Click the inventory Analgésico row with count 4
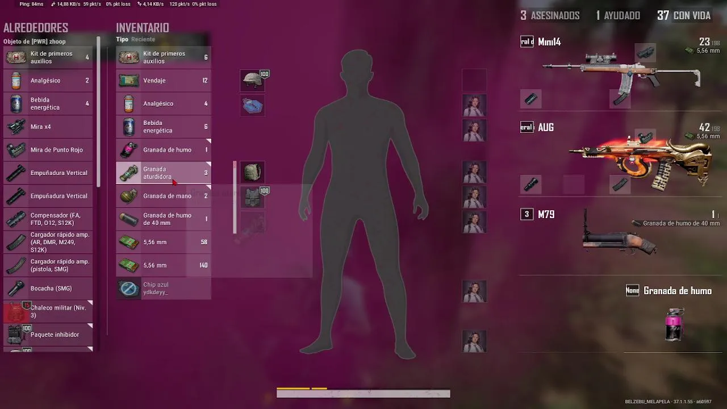This screenshot has width=727, height=409. point(164,103)
